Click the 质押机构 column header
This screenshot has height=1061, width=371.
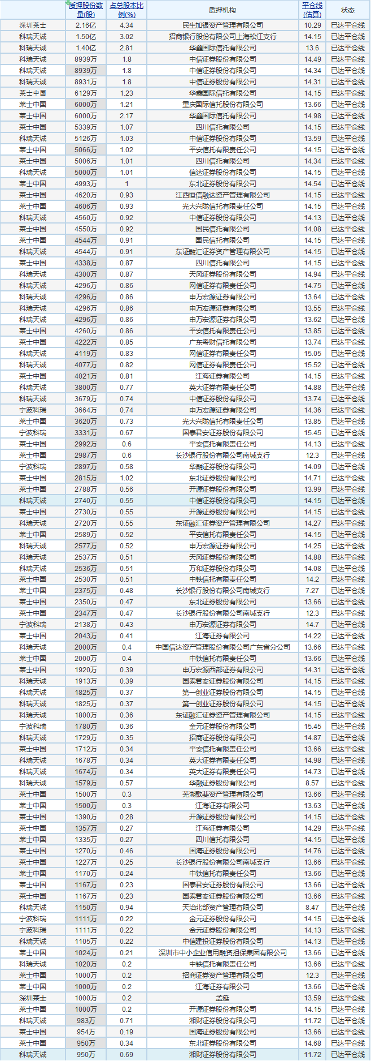(223, 10)
